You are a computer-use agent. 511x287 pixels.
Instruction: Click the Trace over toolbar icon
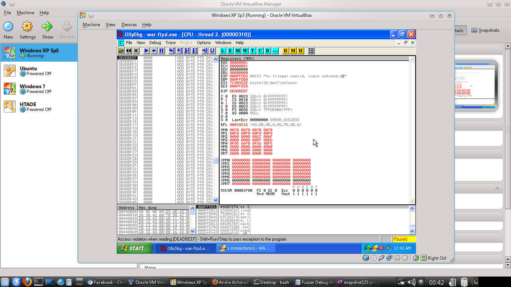[195, 50]
